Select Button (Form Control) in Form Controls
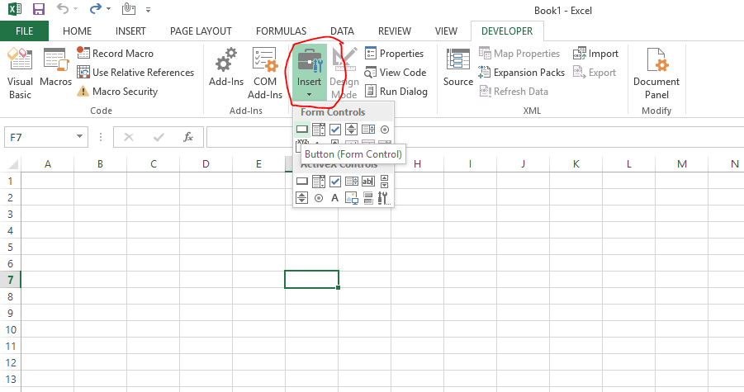The image size is (744, 392). [x=302, y=130]
